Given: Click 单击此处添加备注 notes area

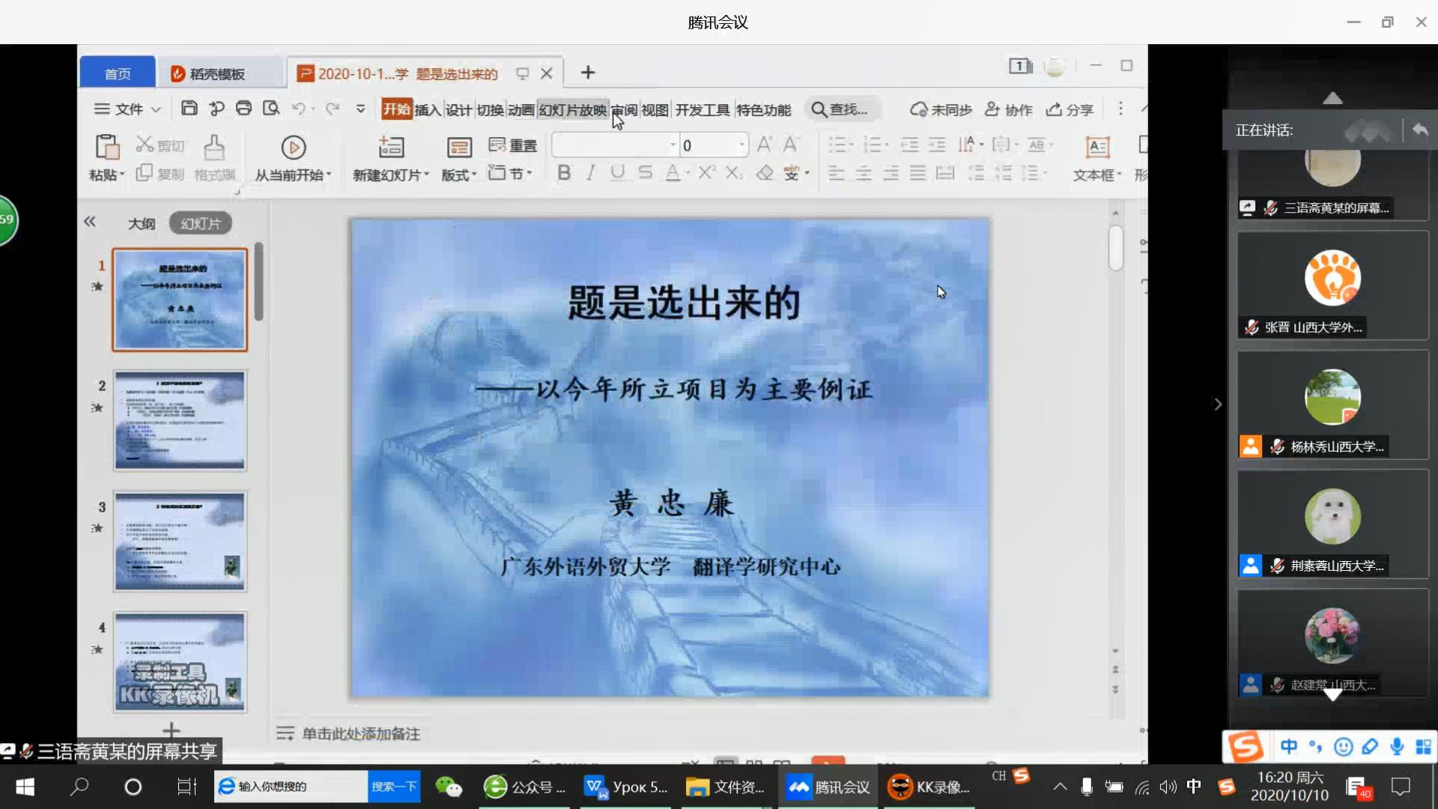Looking at the screenshot, I should point(361,733).
